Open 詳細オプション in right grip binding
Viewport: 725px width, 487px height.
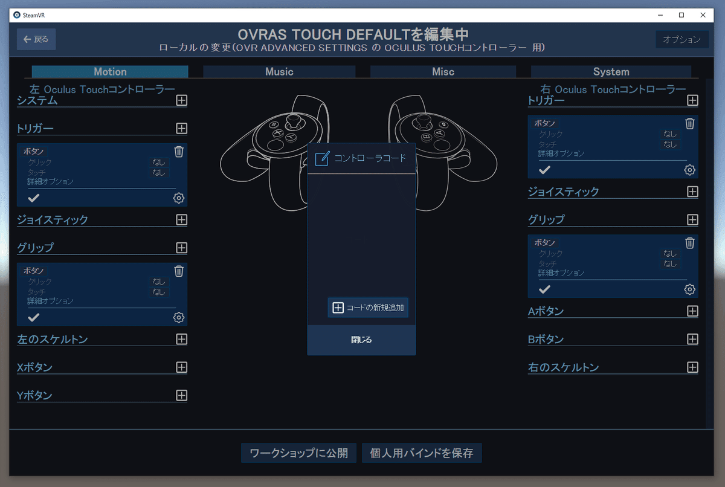[561, 273]
